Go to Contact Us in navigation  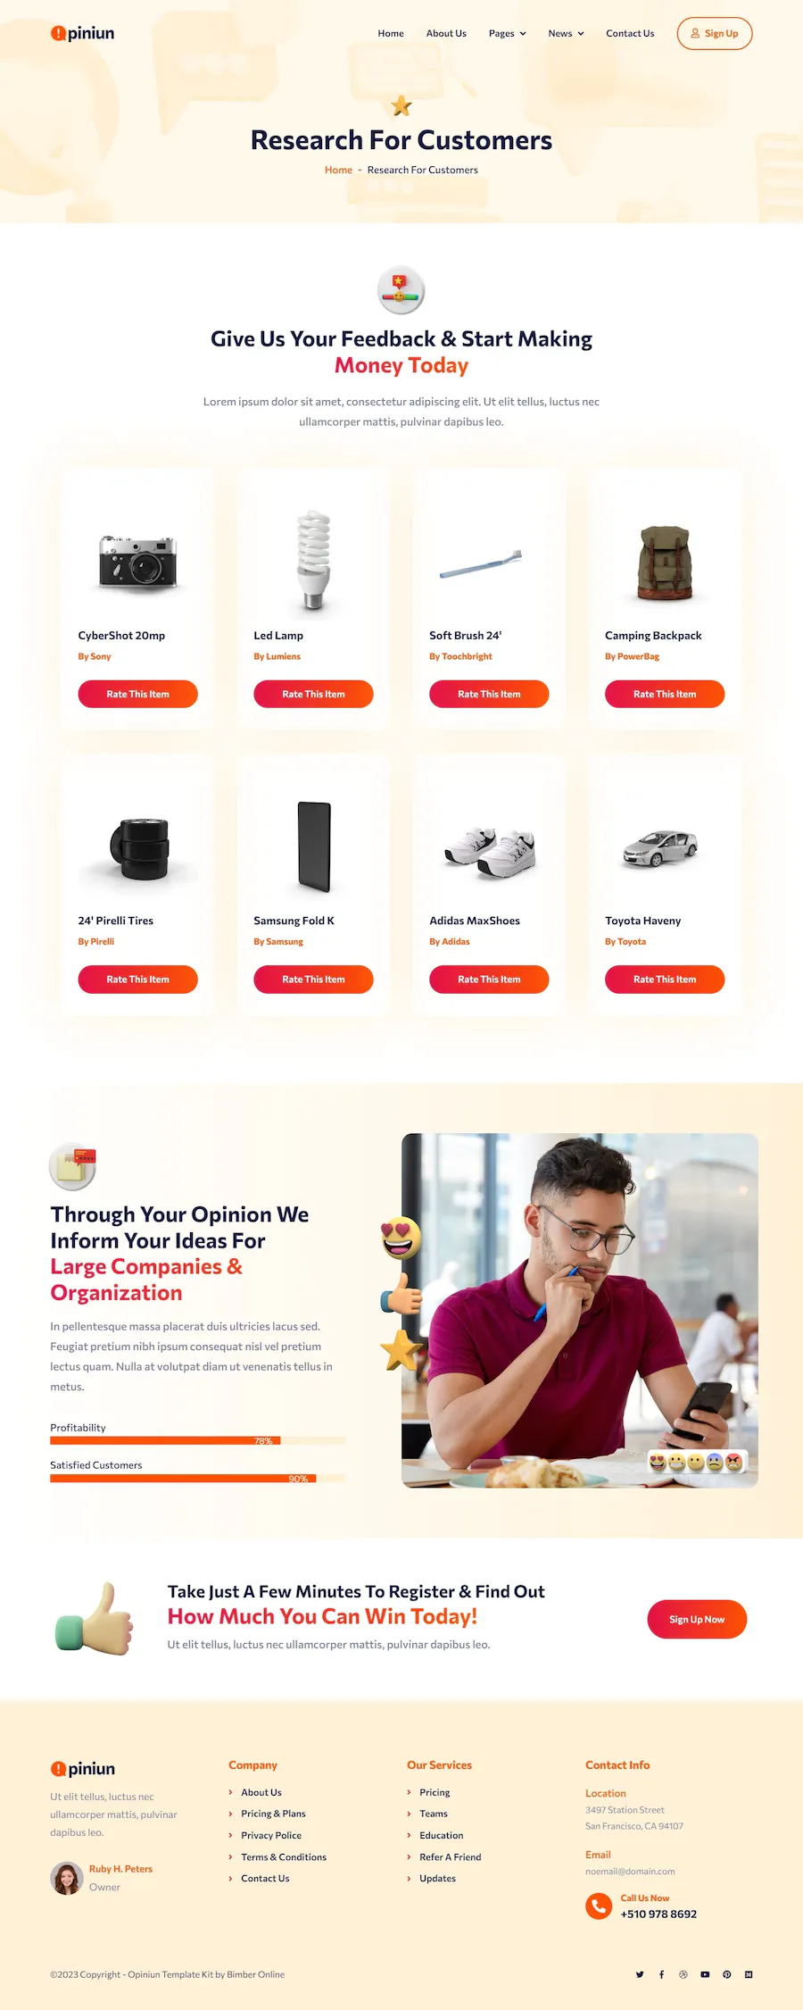[630, 33]
